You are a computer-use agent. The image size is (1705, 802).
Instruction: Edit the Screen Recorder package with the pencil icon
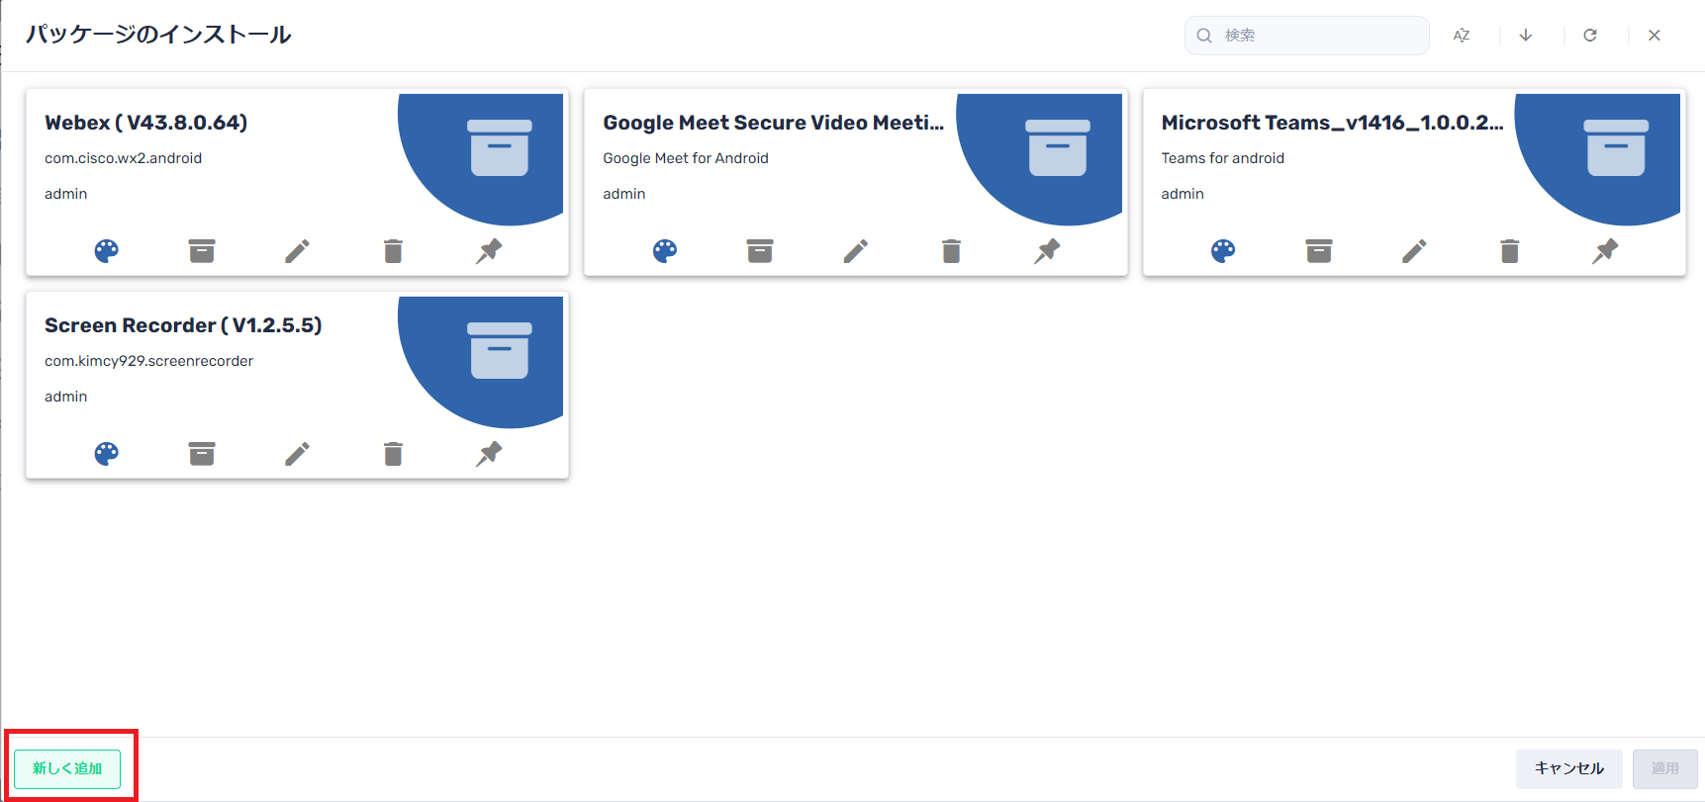point(297,454)
